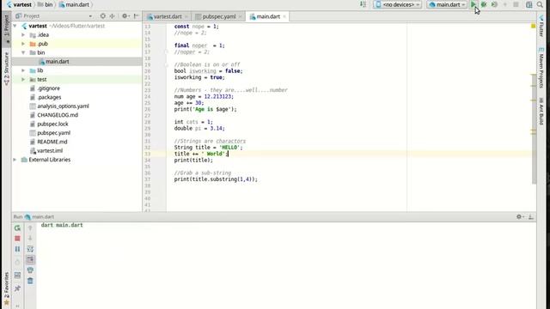The height and width of the screenshot is (309, 550).
Task: Select pubspec.lock in project tree
Action: (52, 124)
